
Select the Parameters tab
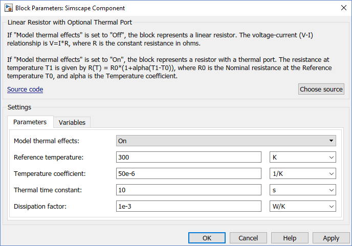point(30,122)
